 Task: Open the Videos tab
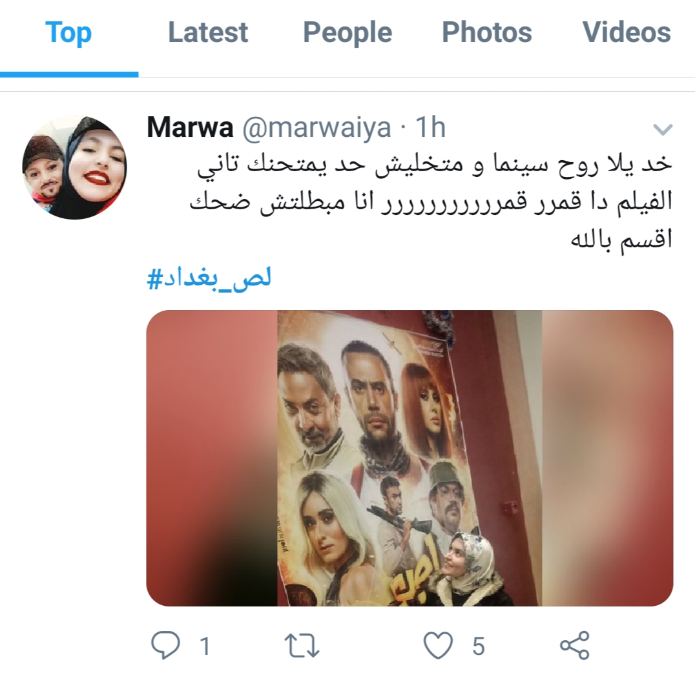click(627, 32)
